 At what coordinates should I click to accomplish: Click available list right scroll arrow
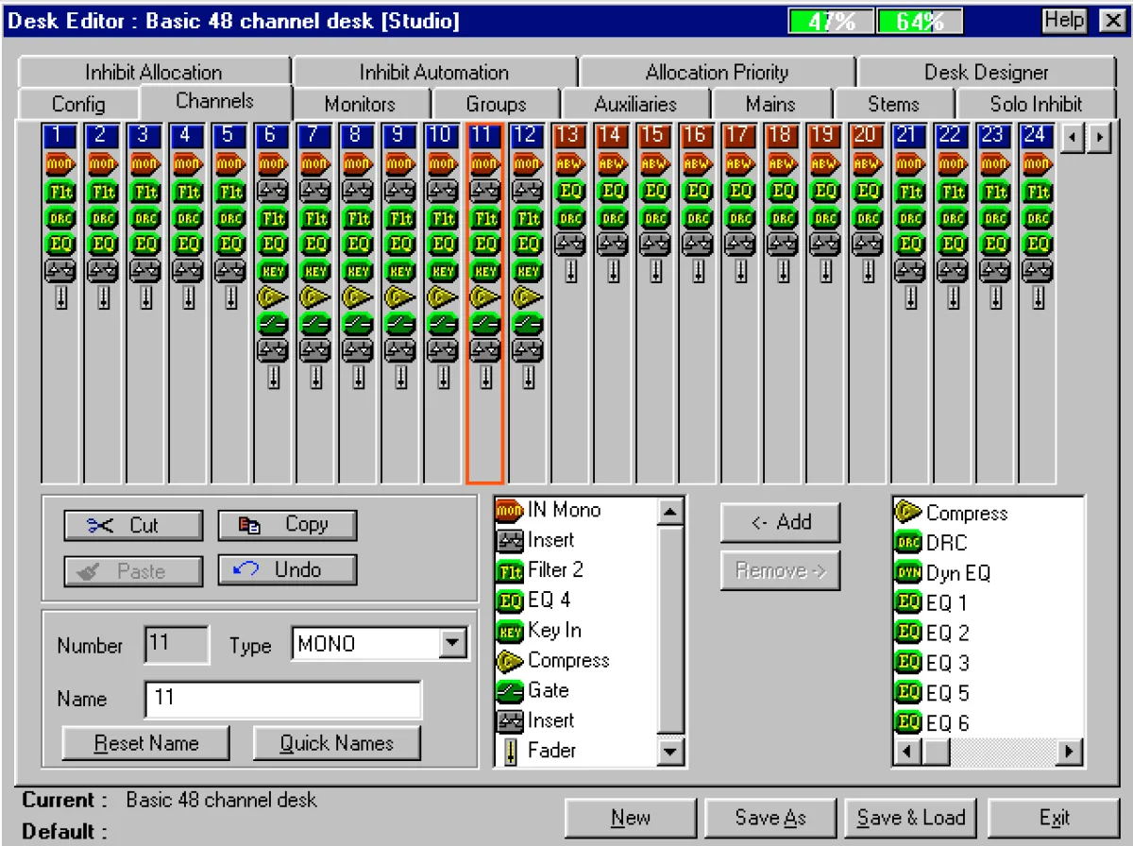click(1069, 753)
